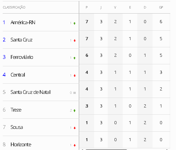Click the red down arrow beside Central

click(74, 76)
